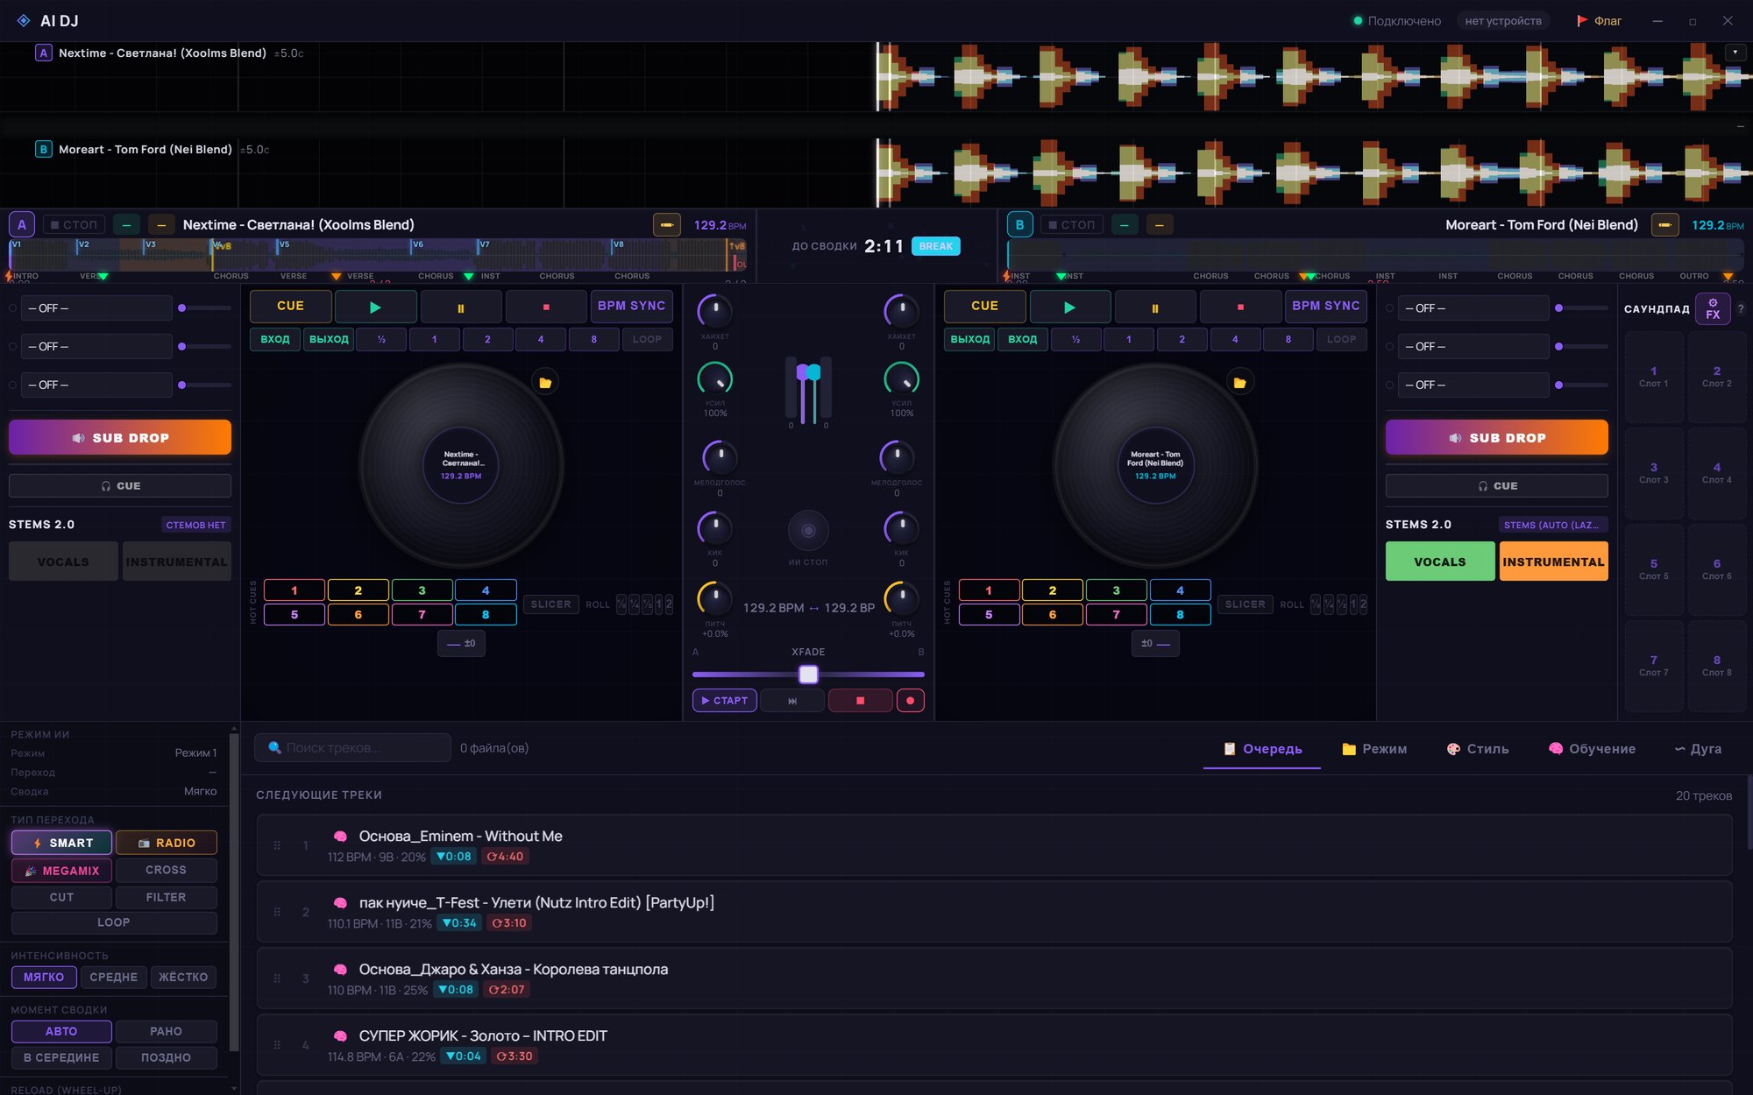
Task: Click the track search field
Action: coord(352,748)
